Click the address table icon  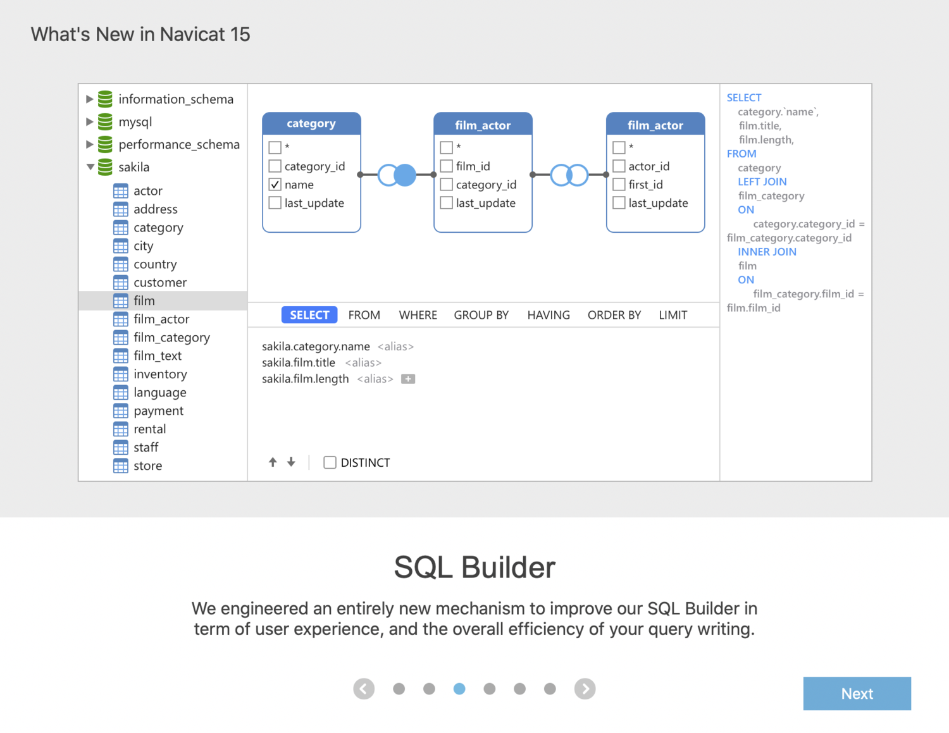pos(121,209)
